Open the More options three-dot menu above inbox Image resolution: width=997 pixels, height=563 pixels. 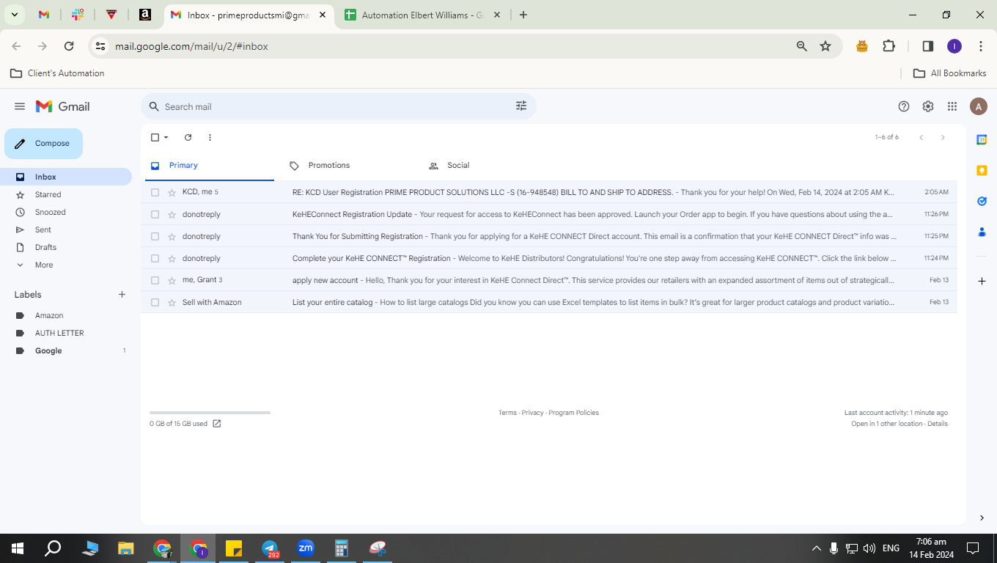tap(210, 137)
